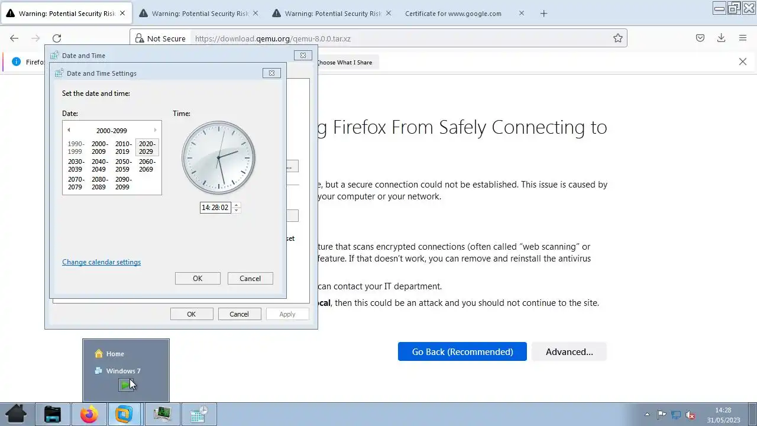Open the system monitor taskbar icon
This screenshot has width=757, height=426.
click(162, 414)
